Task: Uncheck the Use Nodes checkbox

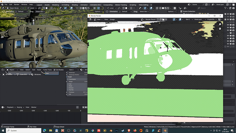Action: [x=54, y=70]
